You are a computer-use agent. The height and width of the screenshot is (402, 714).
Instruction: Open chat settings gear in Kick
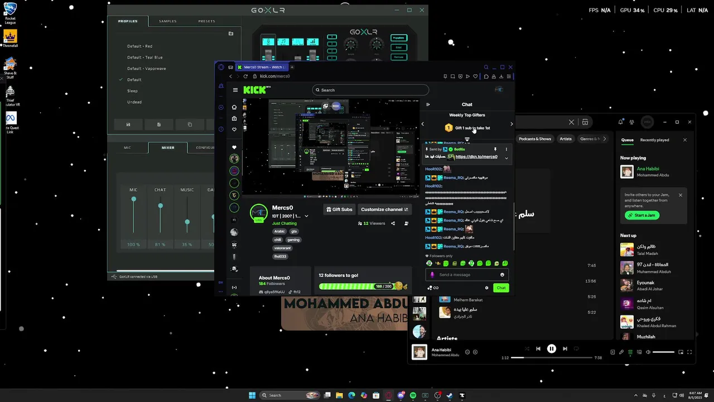(486, 288)
